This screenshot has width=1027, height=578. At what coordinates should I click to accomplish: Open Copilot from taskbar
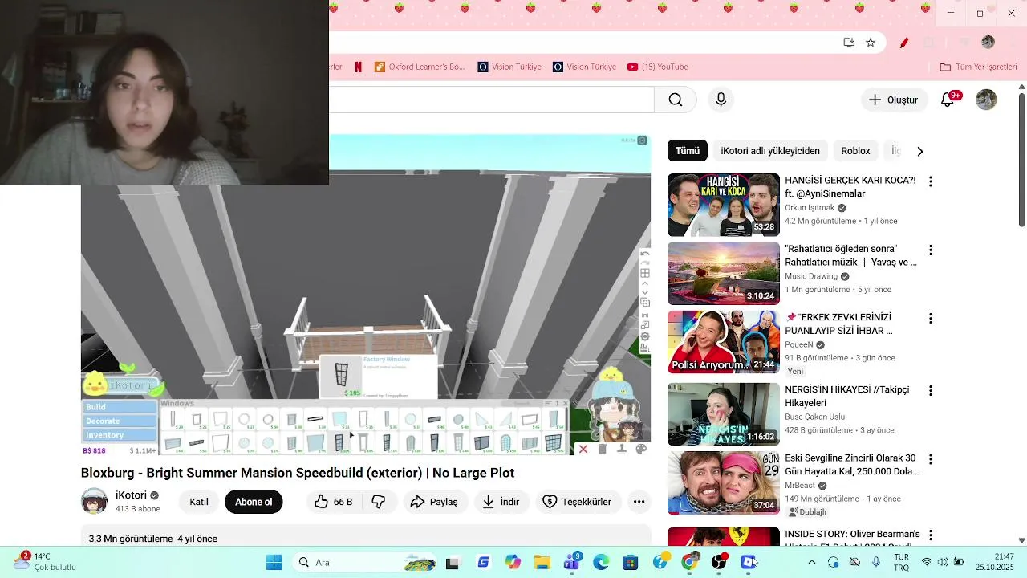[x=513, y=562]
